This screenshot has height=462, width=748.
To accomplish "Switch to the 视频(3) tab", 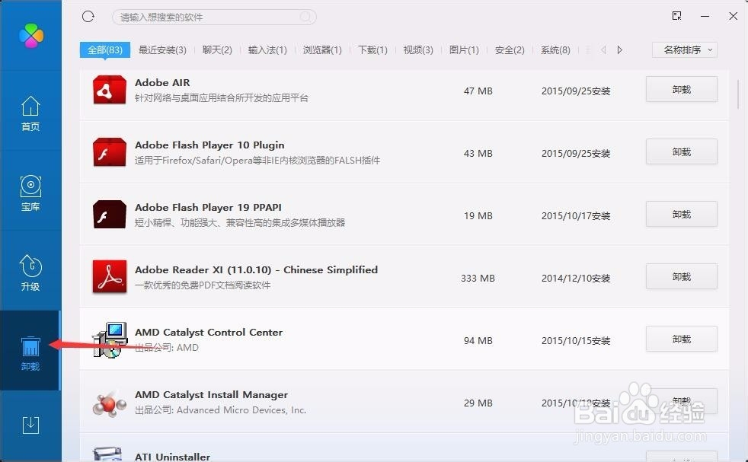I will 418,50.
